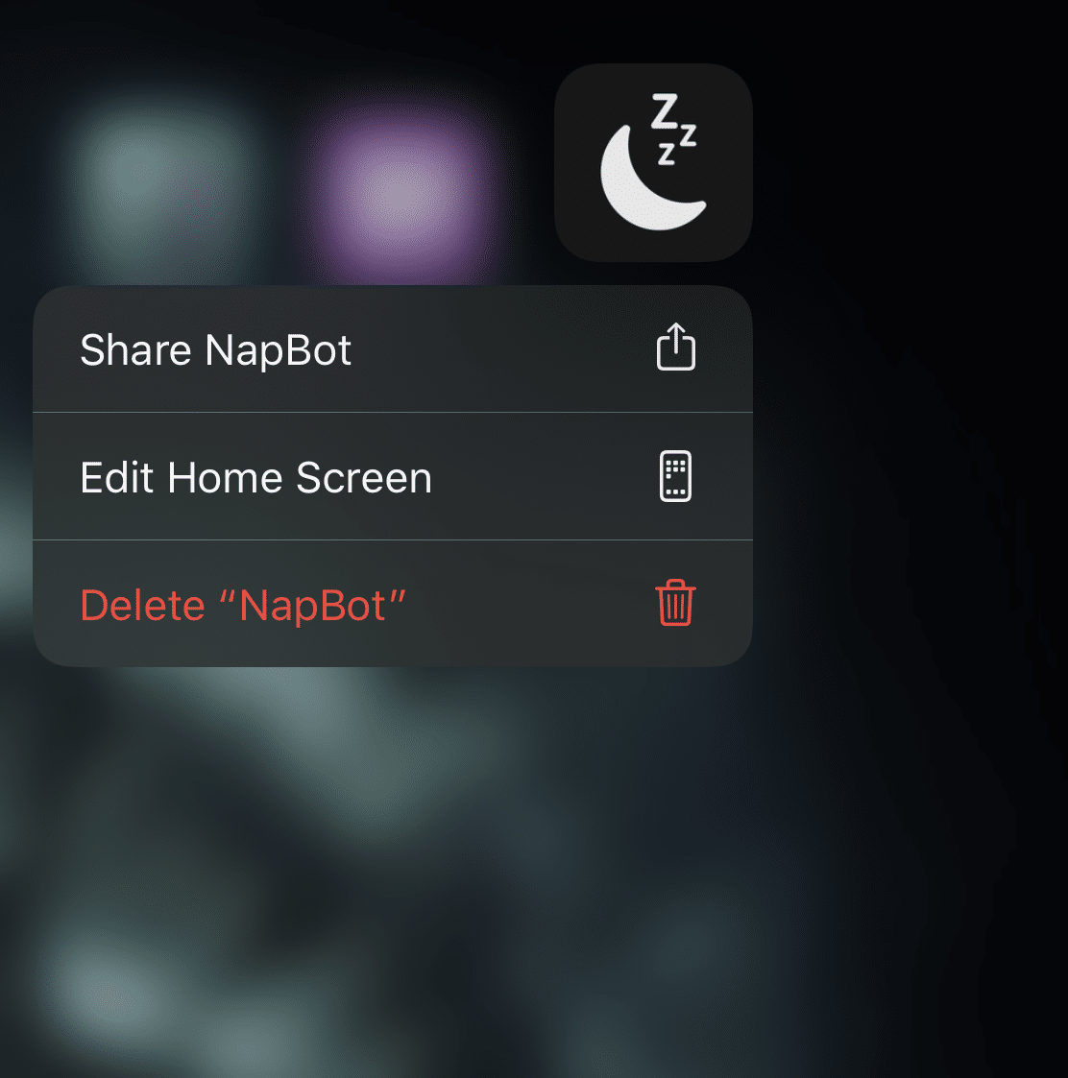Viewport: 1068px width, 1078px height.
Task: Tap the NapBot app icon
Action: pos(653,162)
